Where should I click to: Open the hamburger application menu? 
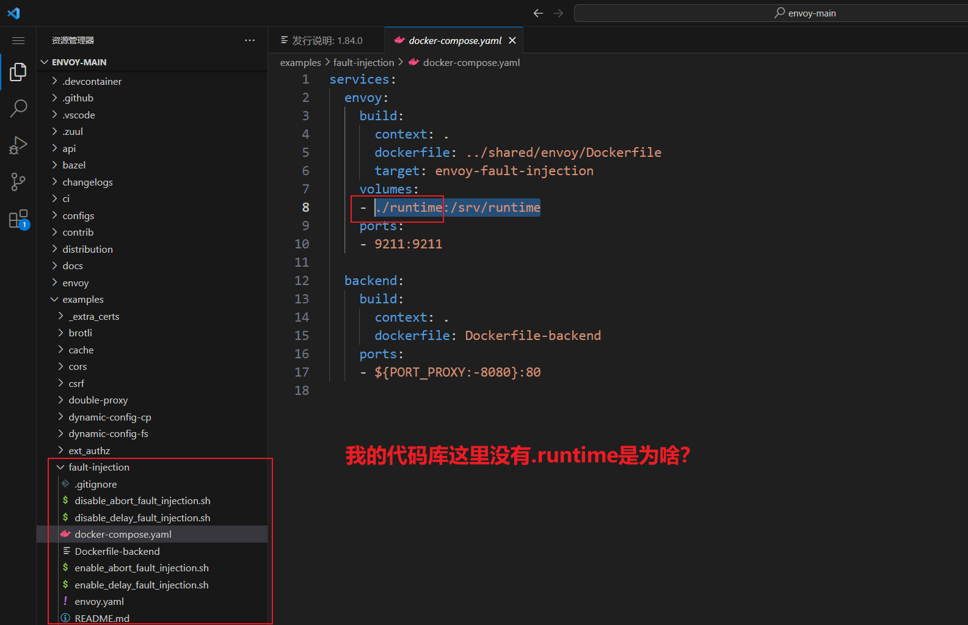(18, 40)
